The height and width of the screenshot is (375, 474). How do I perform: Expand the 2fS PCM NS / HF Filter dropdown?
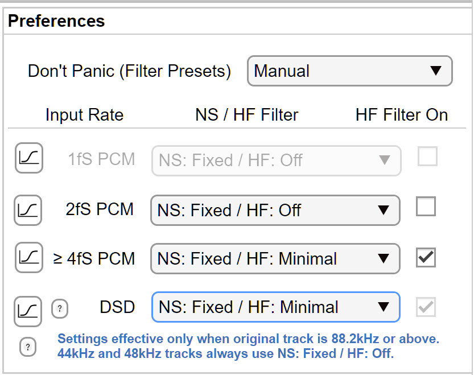tap(275, 211)
